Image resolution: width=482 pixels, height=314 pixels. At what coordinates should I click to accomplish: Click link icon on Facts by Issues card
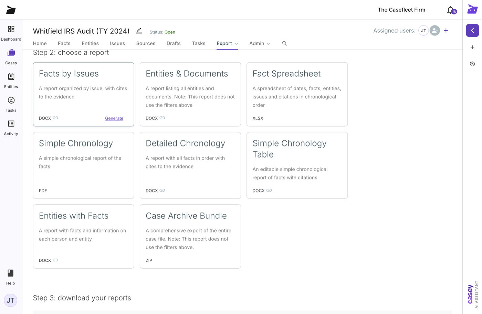(55, 118)
